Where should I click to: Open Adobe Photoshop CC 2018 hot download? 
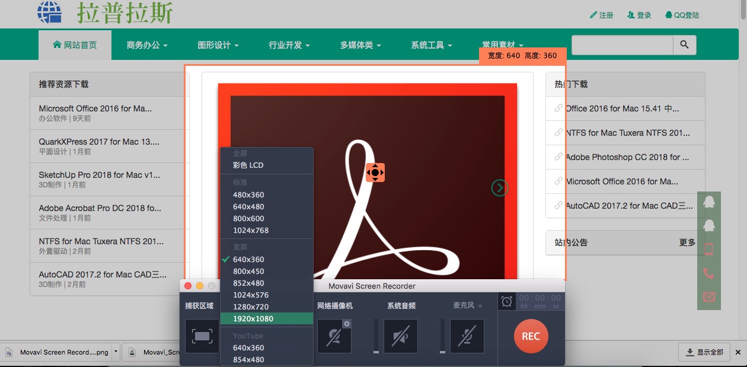[x=627, y=157]
